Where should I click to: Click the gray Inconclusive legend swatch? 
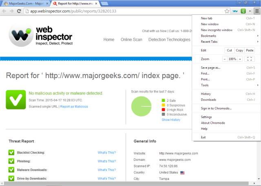pyautogui.click(x=163, y=114)
